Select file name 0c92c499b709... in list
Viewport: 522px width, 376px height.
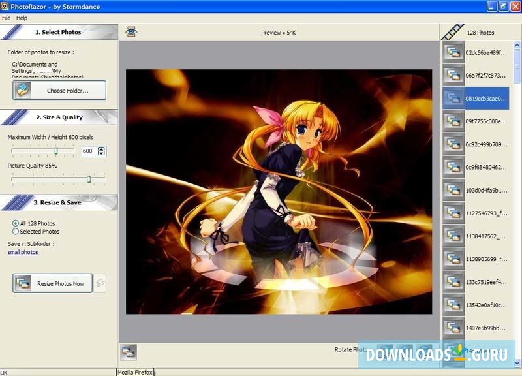486,144
